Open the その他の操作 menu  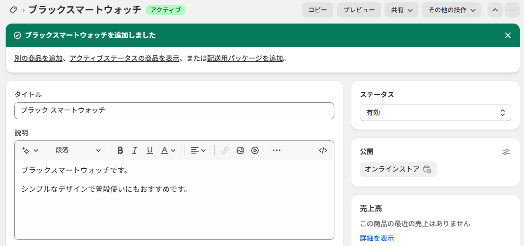point(452,10)
